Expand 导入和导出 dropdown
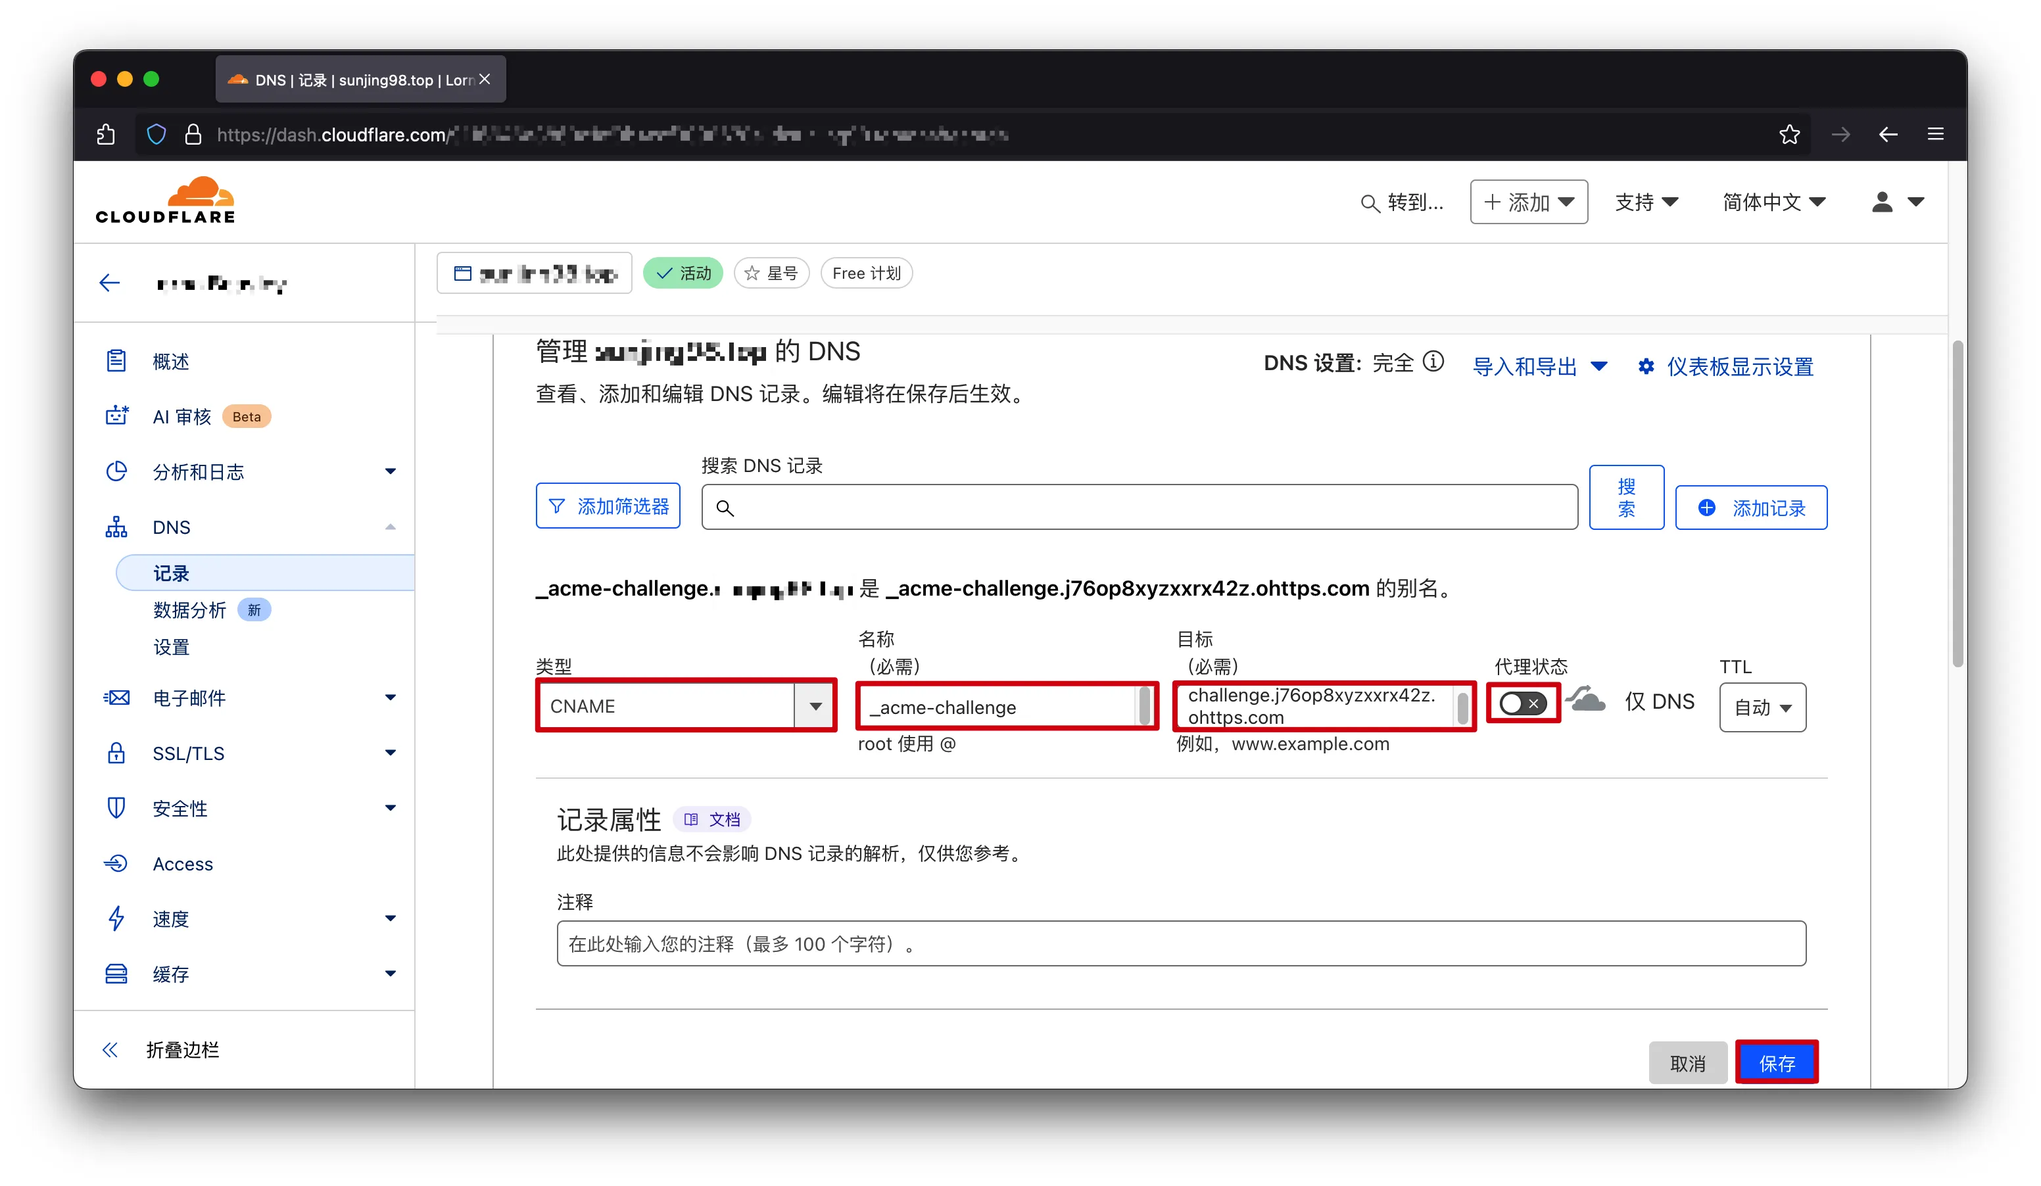2041x1186 pixels. pyautogui.click(x=1539, y=367)
